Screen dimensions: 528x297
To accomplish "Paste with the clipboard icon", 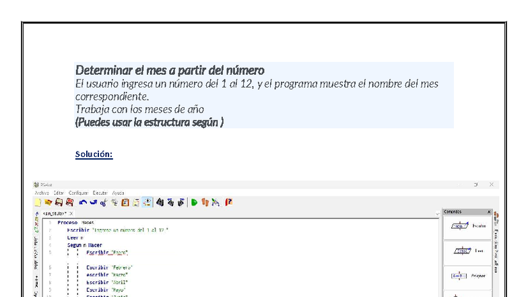I will tap(125, 202).
